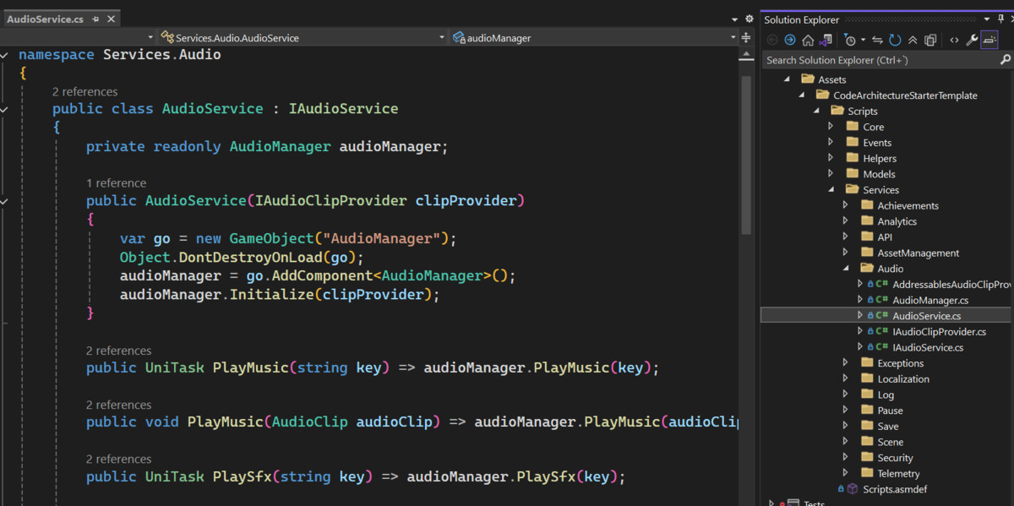Collapse the Services folder
The height and width of the screenshot is (506, 1014).
point(831,189)
